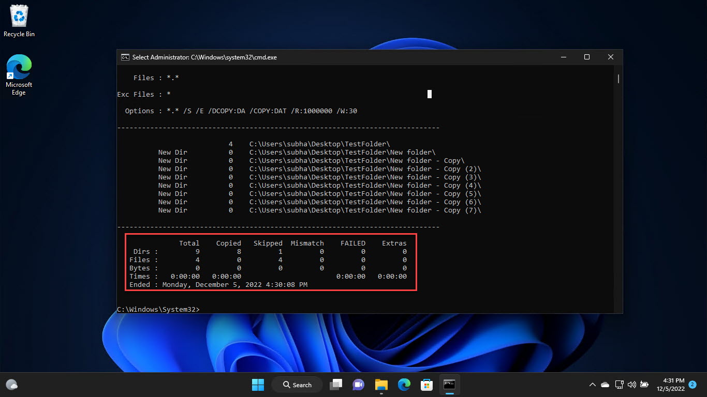Click the console window scrollbar
The width and height of the screenshot is (707, 397).
pyautogui.click(x=617, y=79)
